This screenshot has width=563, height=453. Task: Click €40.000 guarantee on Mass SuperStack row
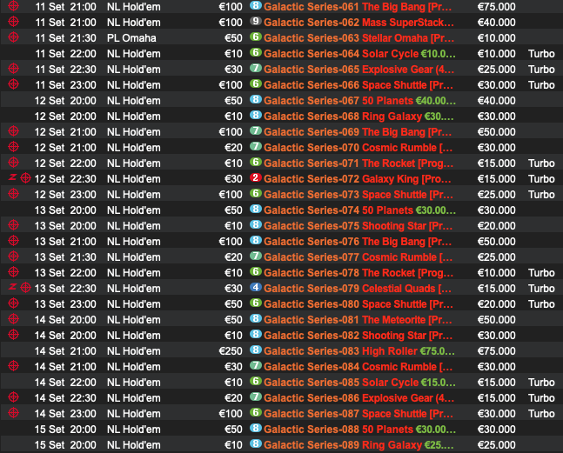497,23
